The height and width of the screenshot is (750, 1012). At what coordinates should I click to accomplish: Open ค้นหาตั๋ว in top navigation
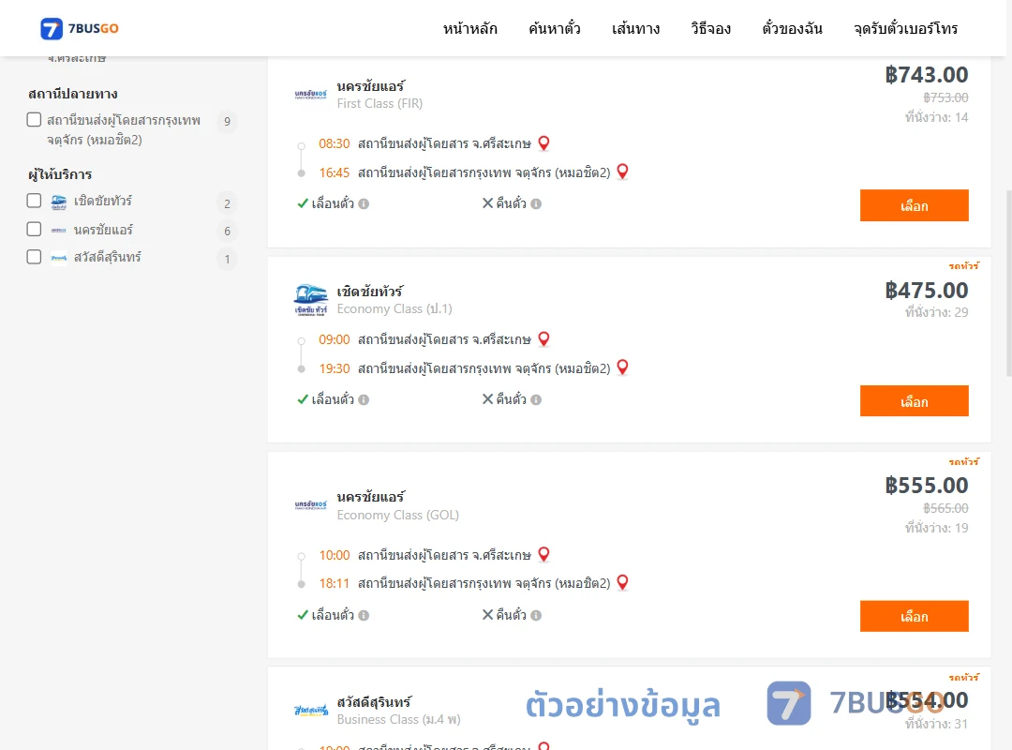pos(555,28)
